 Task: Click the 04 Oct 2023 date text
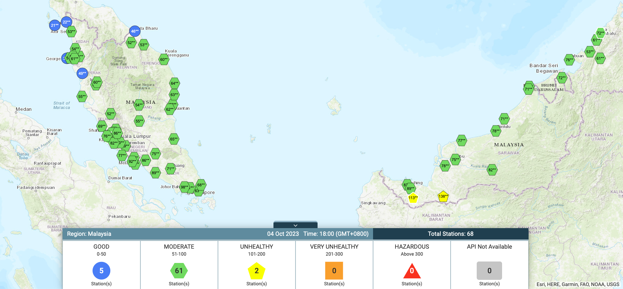tap(283, 234)
